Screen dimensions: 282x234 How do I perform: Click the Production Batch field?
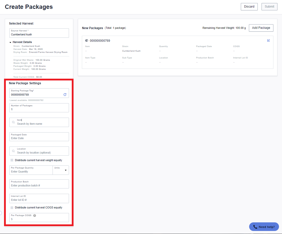(x=39, y=184)
